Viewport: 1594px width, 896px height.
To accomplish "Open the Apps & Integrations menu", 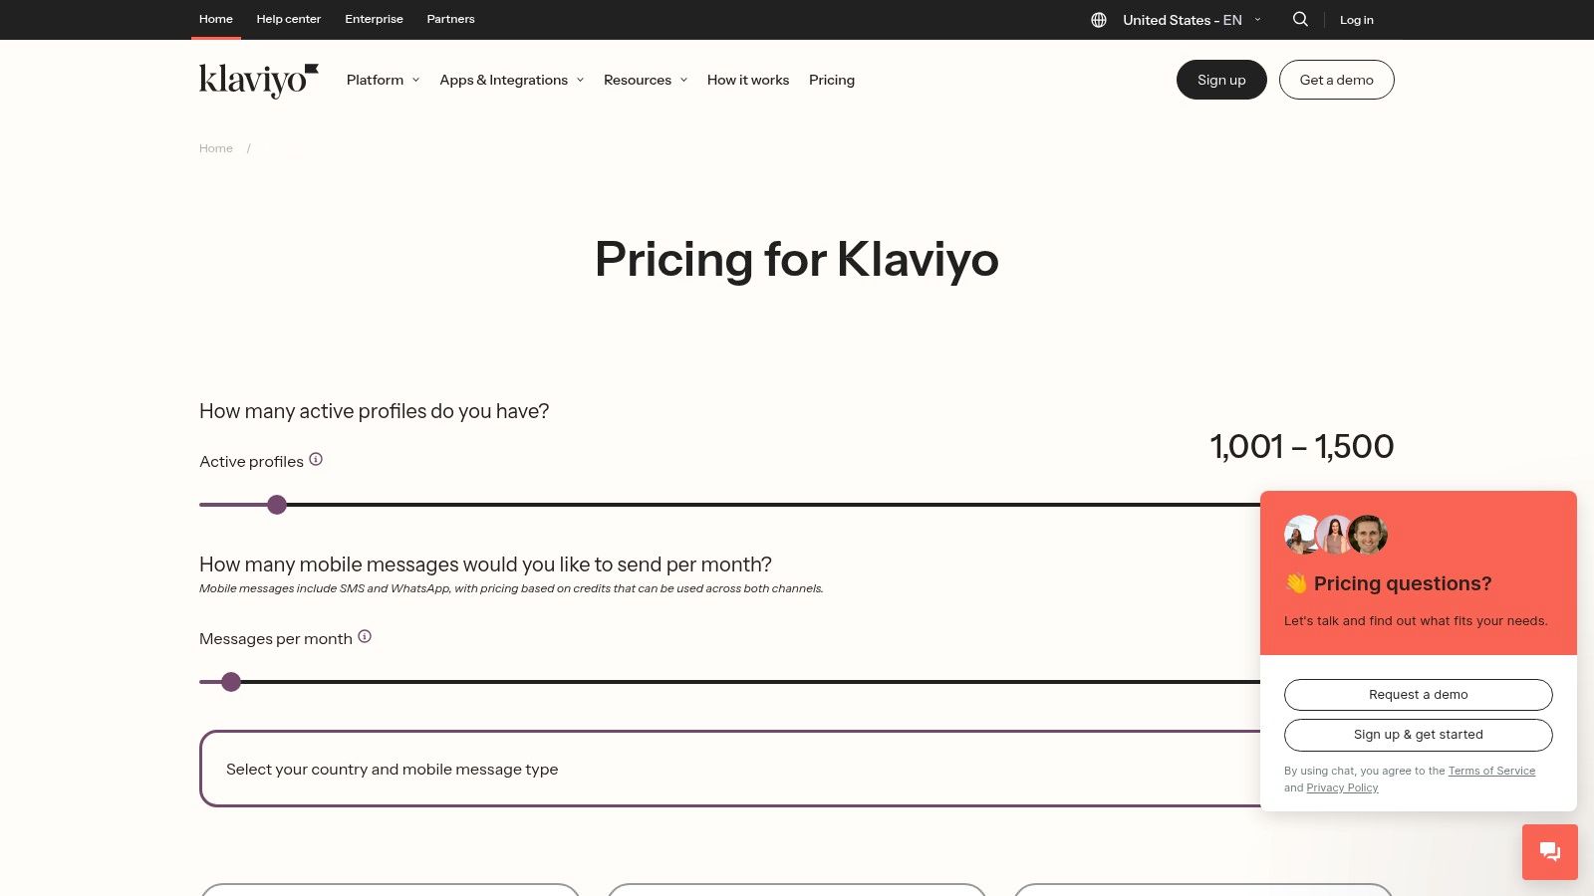I will (x=511, y=80).
